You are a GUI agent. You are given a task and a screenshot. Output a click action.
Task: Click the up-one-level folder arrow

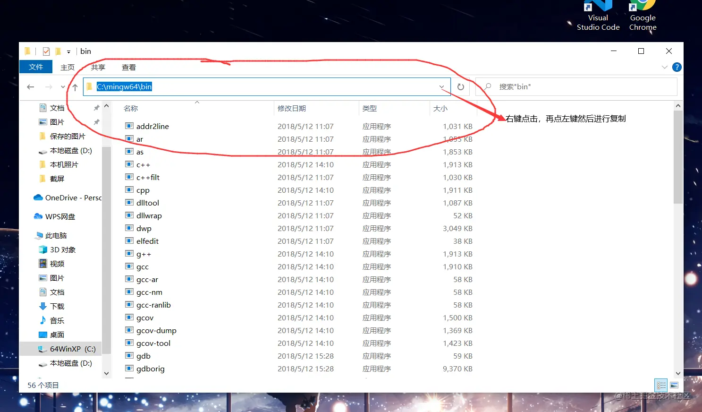pos(75,87)
